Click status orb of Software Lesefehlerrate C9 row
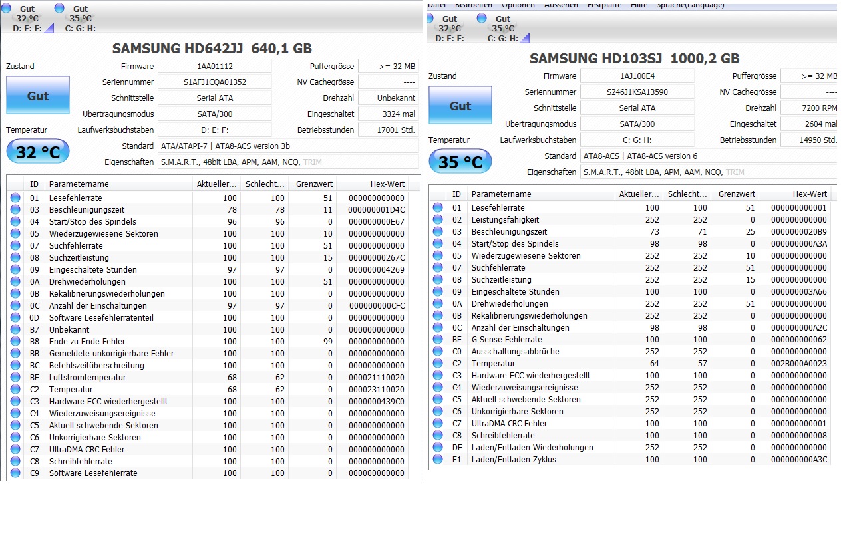Image resolution: width=847 pixels, height=538 pixels. click(x=15, y=473)
